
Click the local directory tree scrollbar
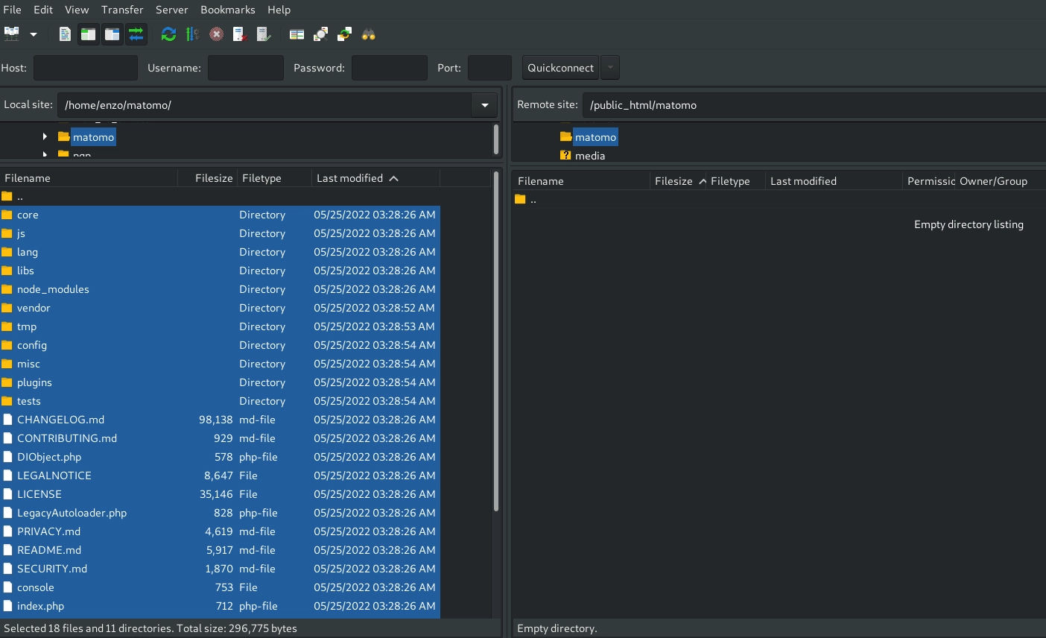pos(496,139)
